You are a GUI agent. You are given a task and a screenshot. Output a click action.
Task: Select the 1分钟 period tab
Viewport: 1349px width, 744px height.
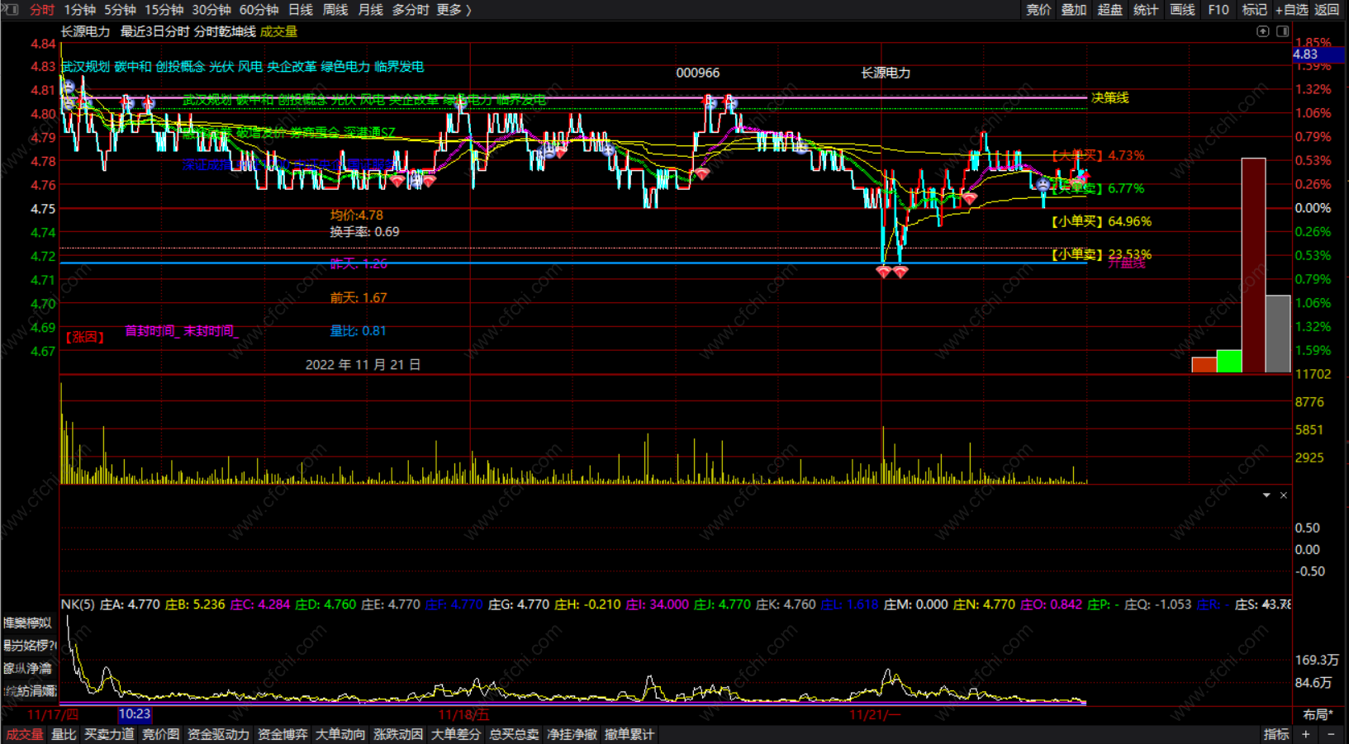click(x=79, y=10)
